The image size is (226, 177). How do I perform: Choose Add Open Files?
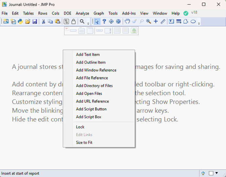pos(99,94)
